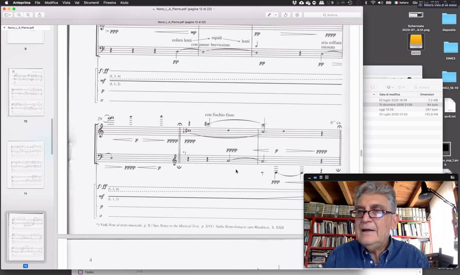Open the Apple menu
The height and width of the screenshot is (275, 460).
click(x=6, y=3)
